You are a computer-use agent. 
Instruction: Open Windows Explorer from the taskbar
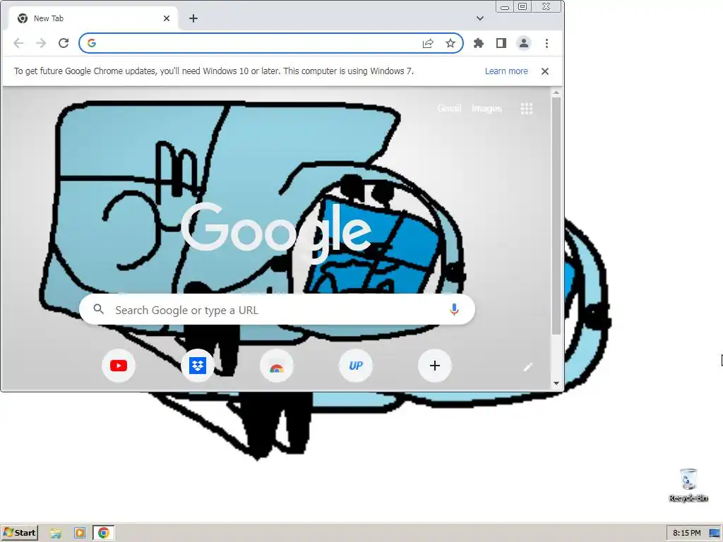coord(56,534)
